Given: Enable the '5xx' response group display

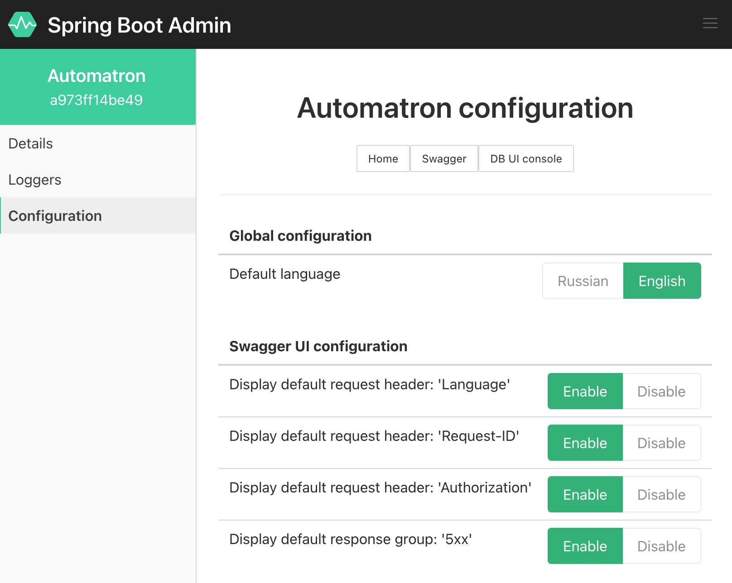Looking at the screenshot, I should point(585,546).
